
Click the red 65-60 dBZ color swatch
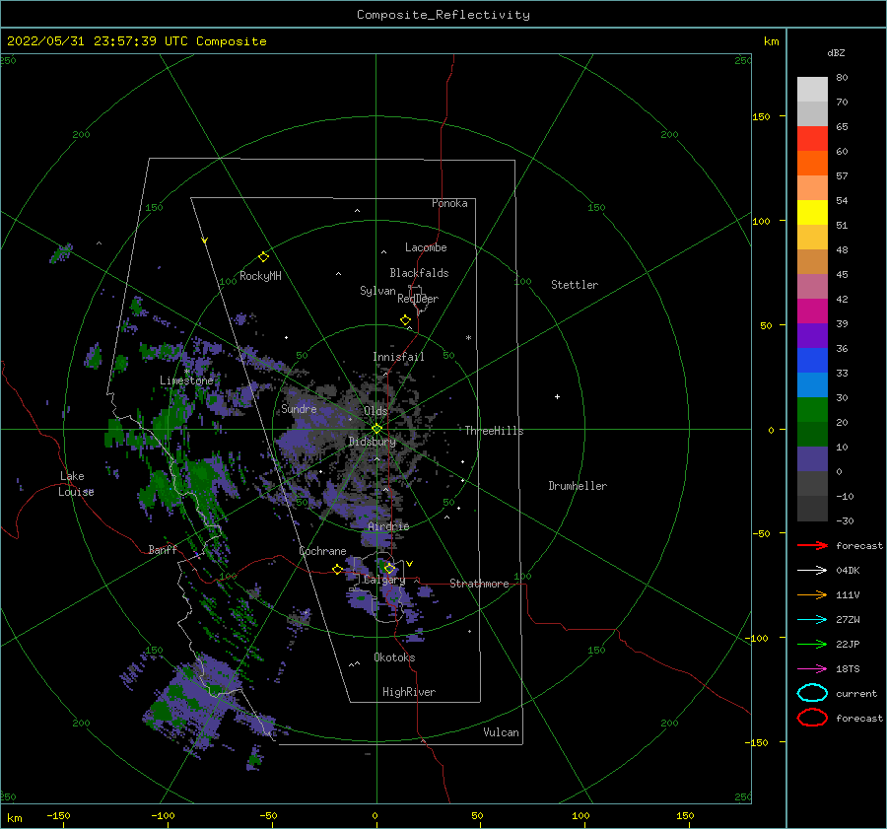[812, 139]
